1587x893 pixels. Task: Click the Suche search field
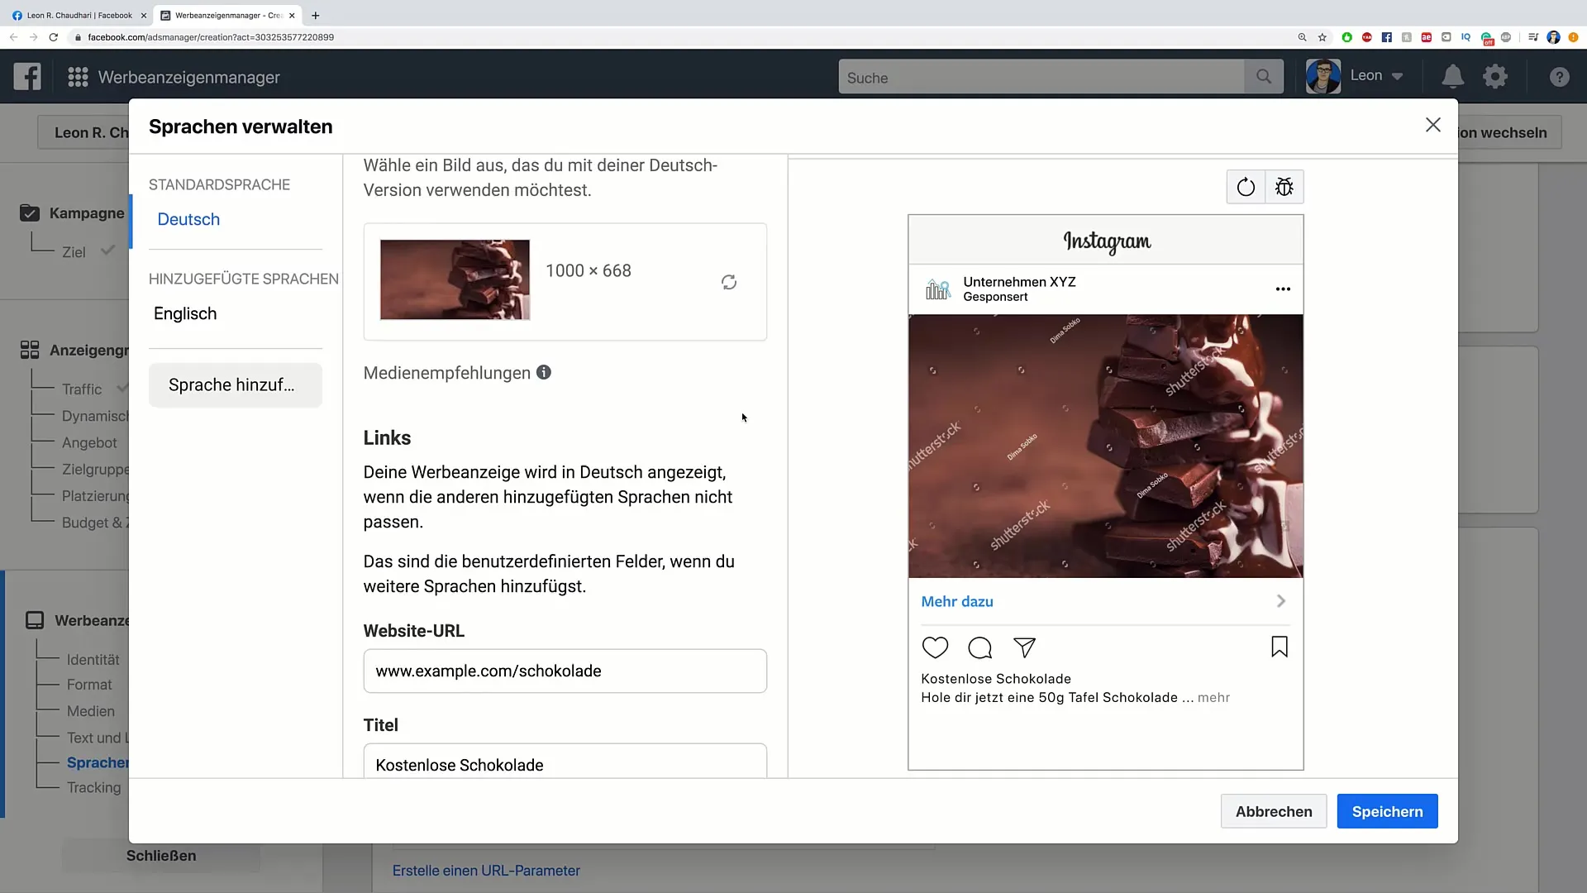(1041, 77)
